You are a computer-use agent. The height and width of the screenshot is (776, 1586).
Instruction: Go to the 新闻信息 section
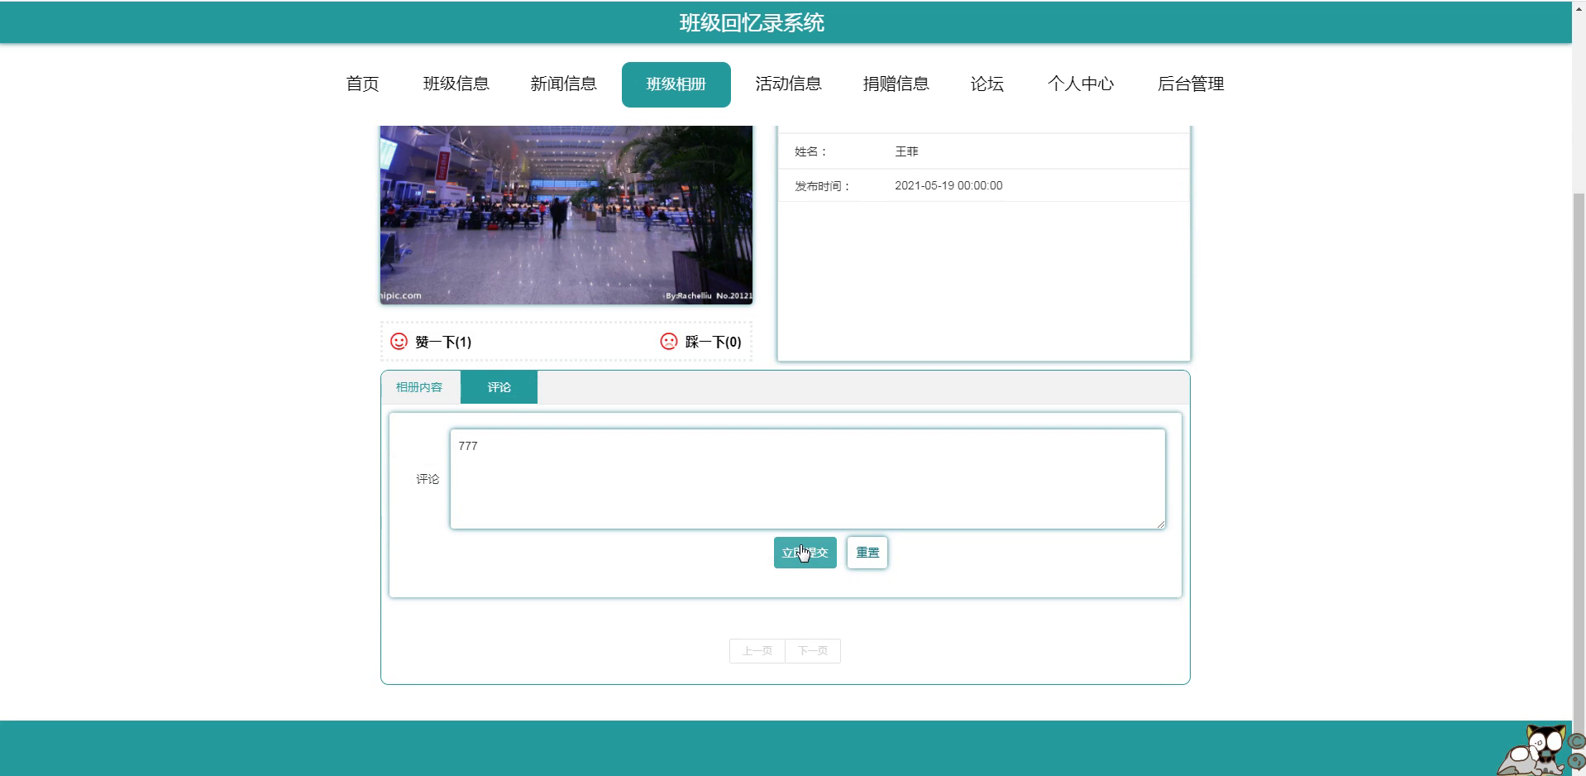564,84
